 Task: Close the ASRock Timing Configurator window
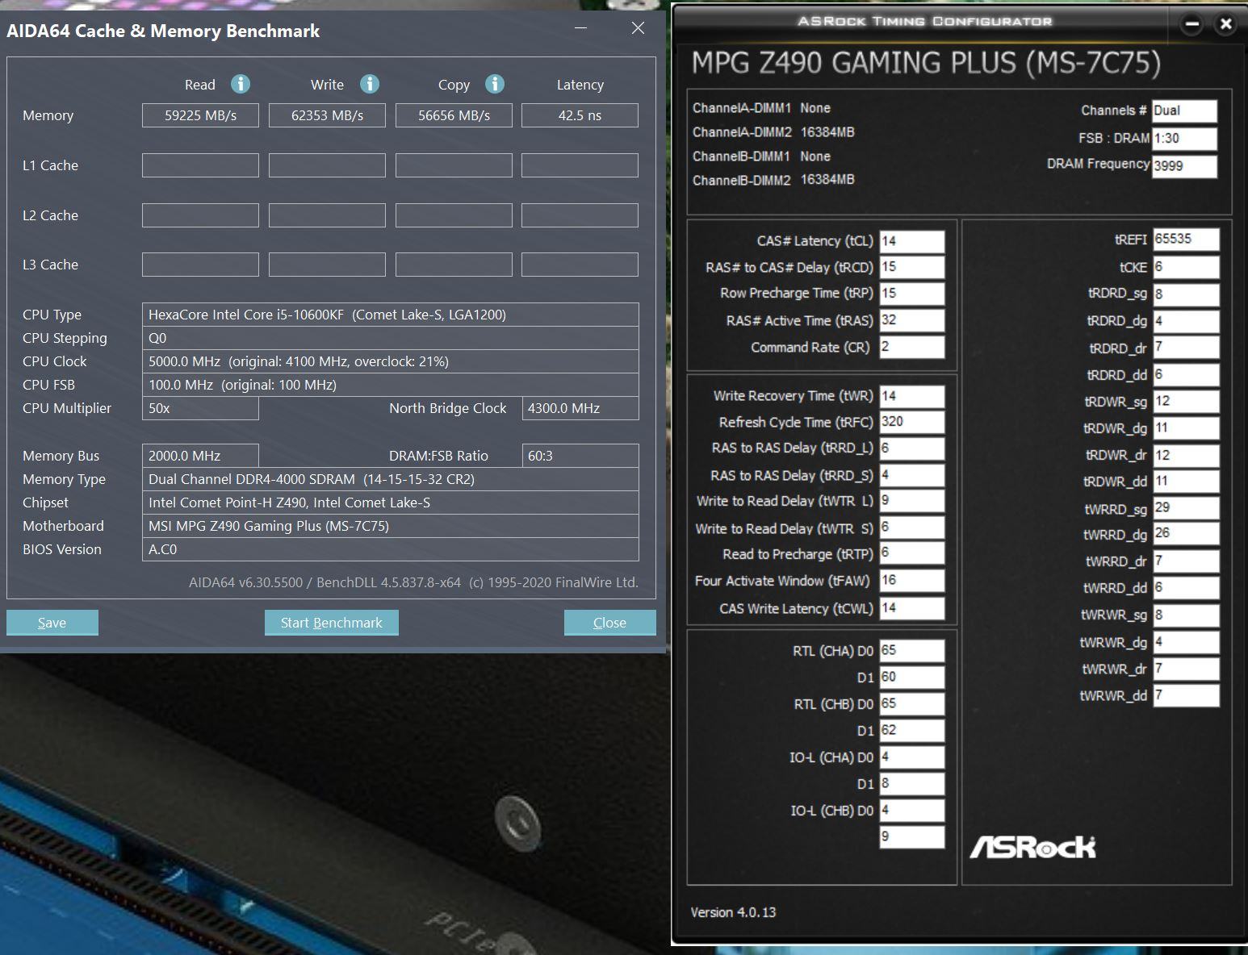[1225, 24]
